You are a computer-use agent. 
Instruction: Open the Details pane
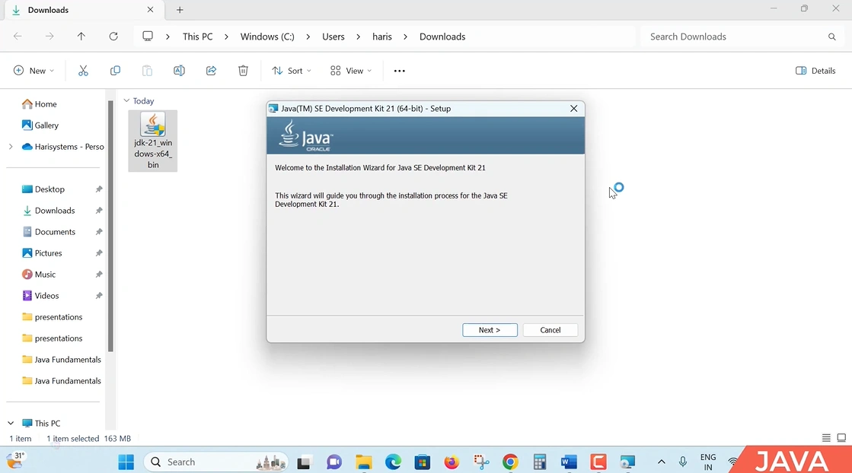815,71
